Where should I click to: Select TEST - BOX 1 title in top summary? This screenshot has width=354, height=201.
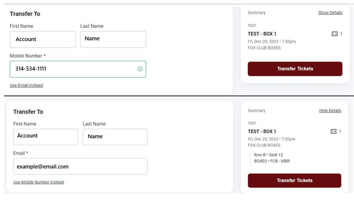click(x=262, y=34)
